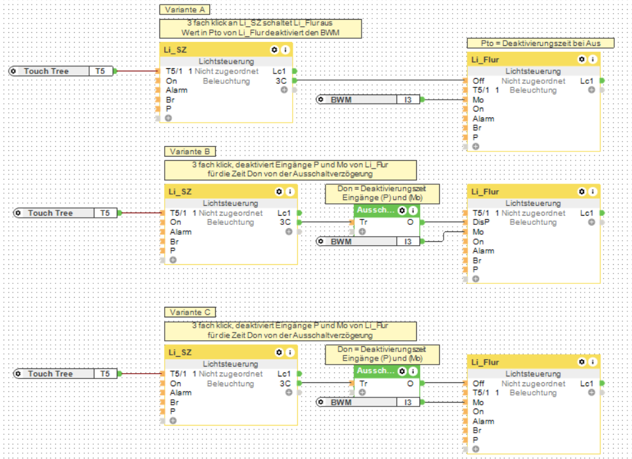
Task: Click info icon on Variante C Li_SZ block
Action: point(290,352)
